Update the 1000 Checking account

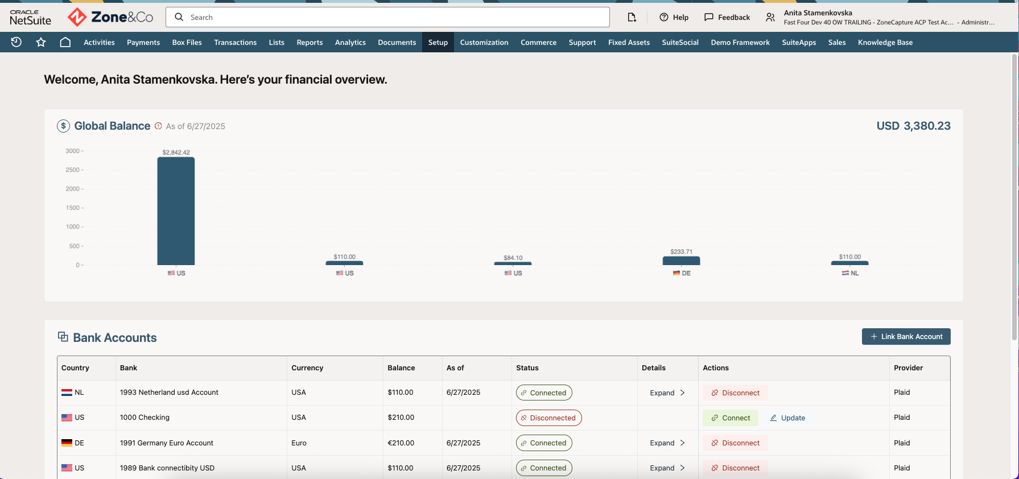click(x=787, y=418)
